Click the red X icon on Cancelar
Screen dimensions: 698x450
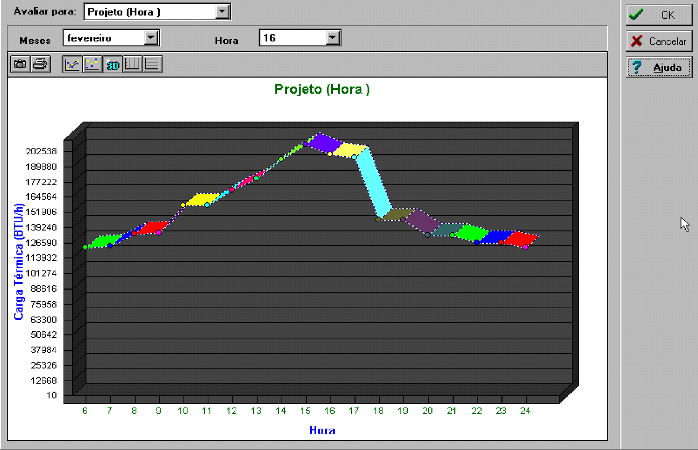637,41
